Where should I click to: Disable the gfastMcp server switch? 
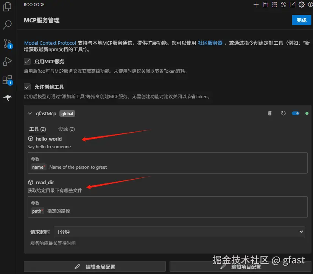296,113
